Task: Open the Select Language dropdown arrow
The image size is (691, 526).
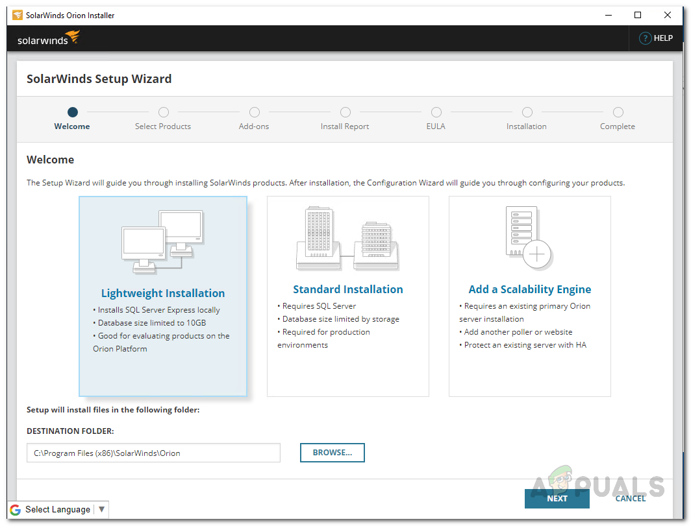Action: click(x=102, y=509)
